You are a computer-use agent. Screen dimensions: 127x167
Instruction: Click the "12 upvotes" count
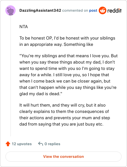[22, 144]
